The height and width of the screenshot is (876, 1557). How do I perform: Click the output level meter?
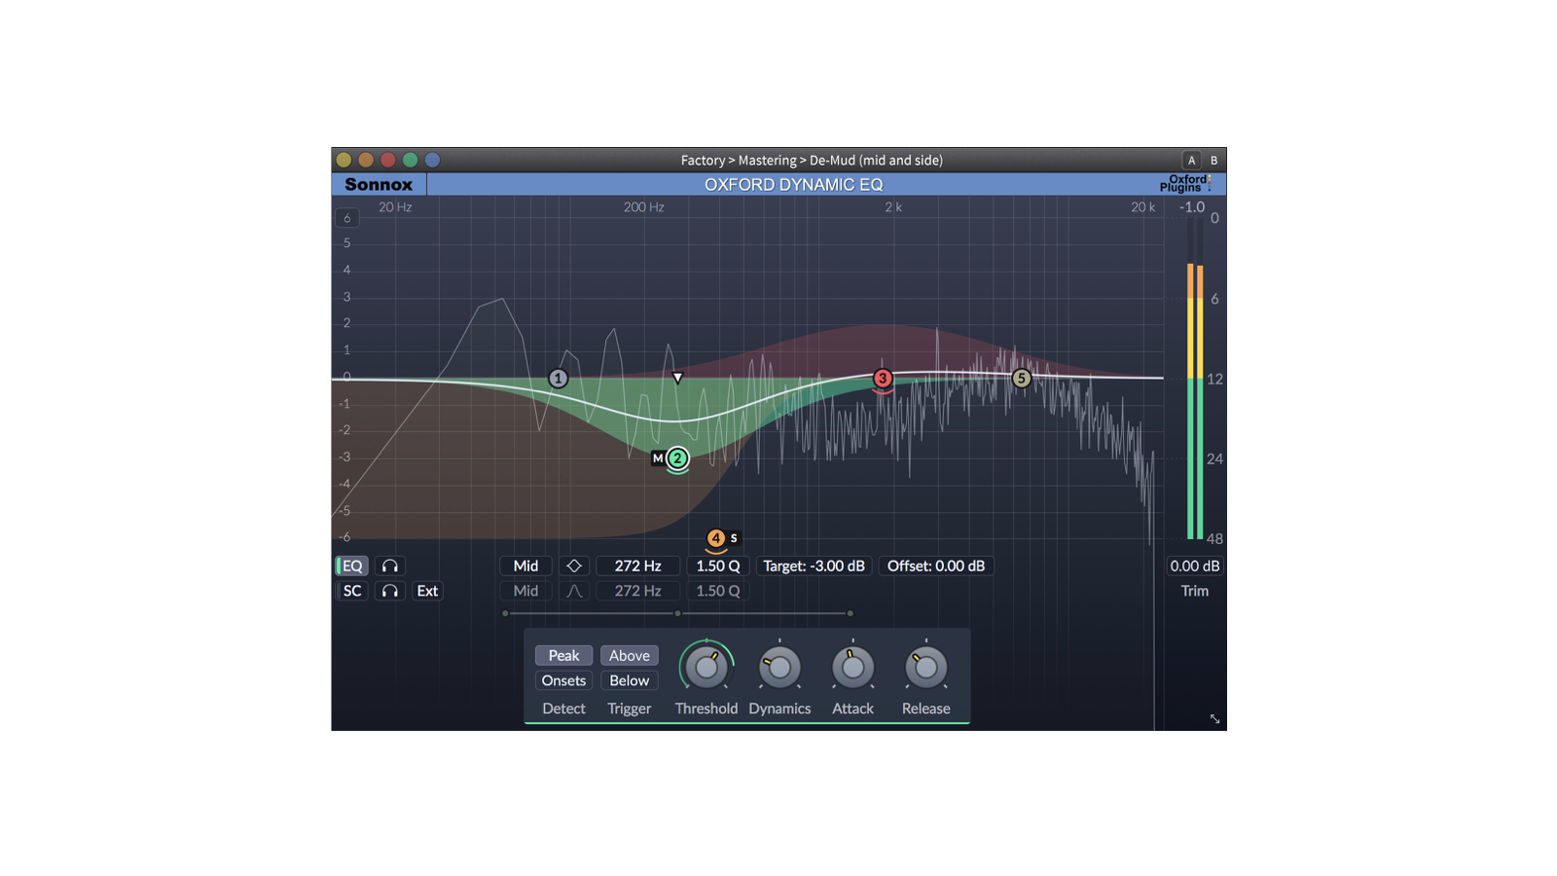pos(1195,378)
